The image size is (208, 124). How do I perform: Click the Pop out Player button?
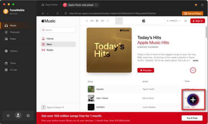[x=192, y=14]
